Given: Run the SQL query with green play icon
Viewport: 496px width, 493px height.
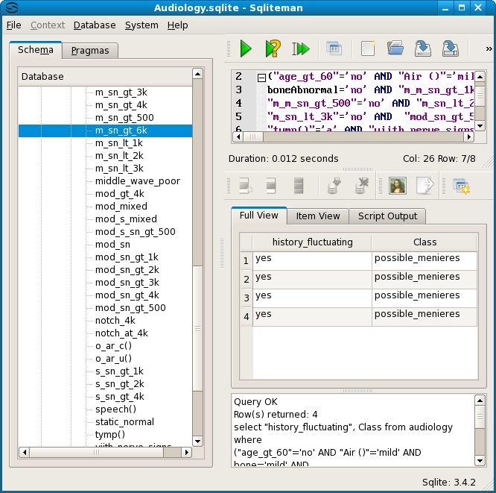Looking at the screenshot, I should [x=245, y=49].
